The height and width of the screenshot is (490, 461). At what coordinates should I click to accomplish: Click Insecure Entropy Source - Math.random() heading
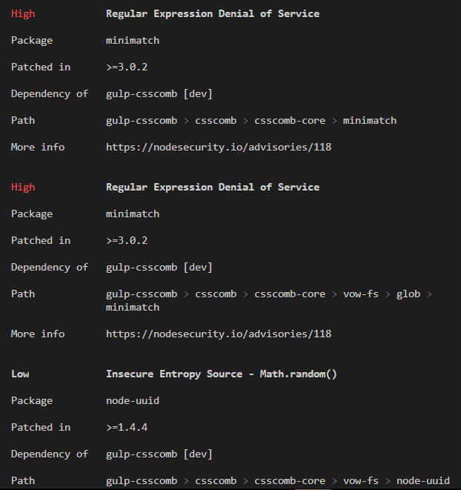[222, 374]
